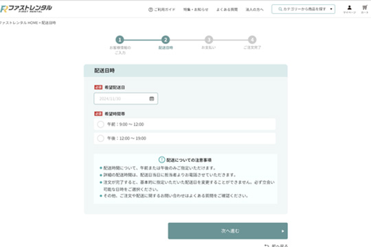Viewport: 371px width, 247px height.
Task: Select 午前：9:00～12:00 time slot
Action: pyautogui.click(x=185, y=124)
